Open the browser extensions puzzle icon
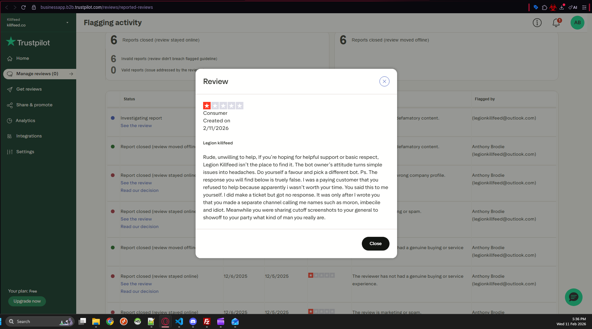This screenshot has height=329, width=592. 544,7
